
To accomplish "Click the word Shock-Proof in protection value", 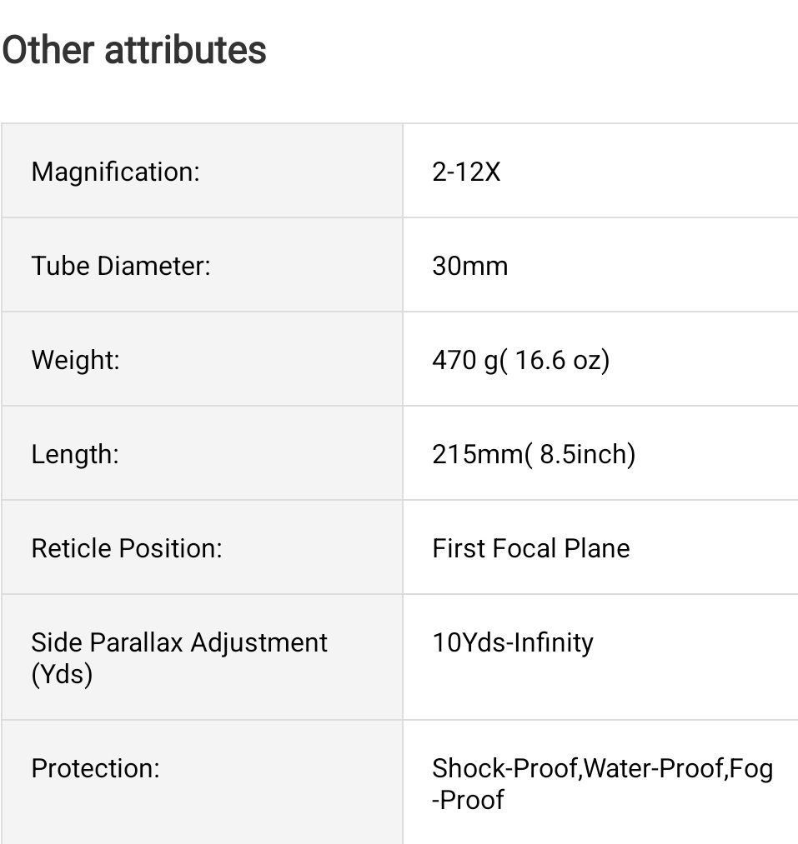I will point(505,768).
